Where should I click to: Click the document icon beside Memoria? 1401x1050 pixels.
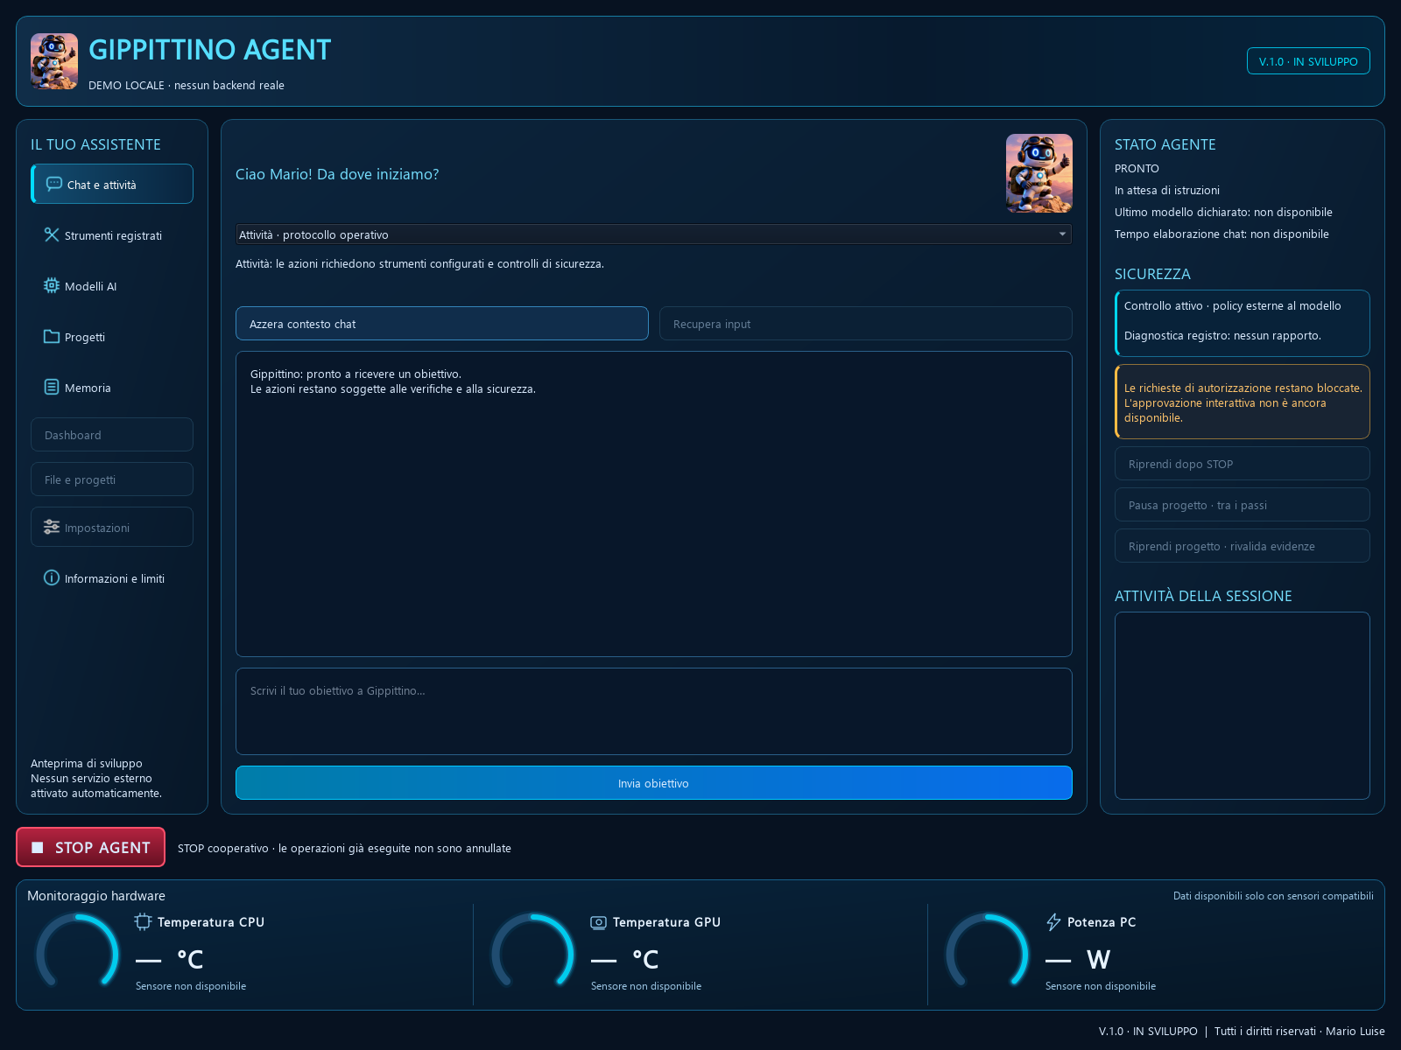click(x=52, y=387)
